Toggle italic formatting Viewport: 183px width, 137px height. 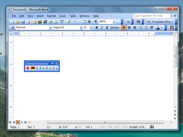(102, 27)
